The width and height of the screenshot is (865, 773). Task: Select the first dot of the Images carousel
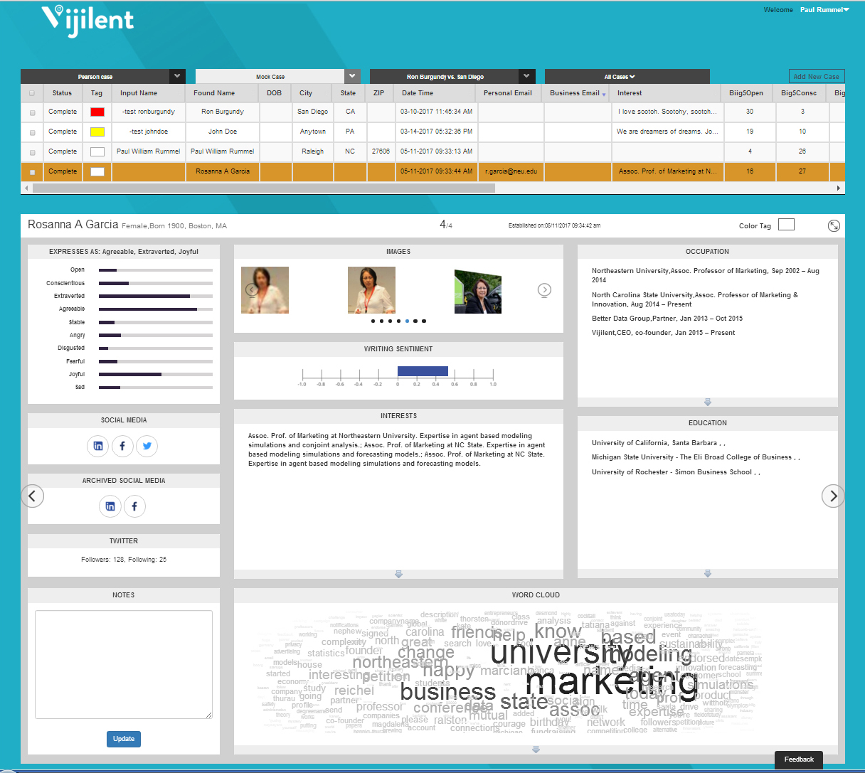[x=373, y=321]
